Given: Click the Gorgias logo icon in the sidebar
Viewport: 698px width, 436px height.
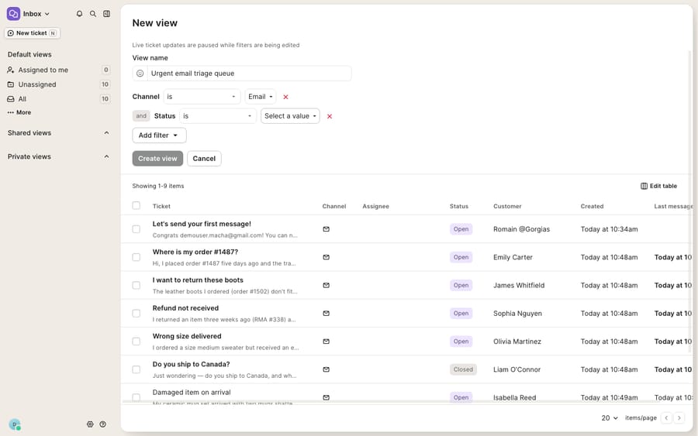Looking at the screenshot, I should (13, 14).
